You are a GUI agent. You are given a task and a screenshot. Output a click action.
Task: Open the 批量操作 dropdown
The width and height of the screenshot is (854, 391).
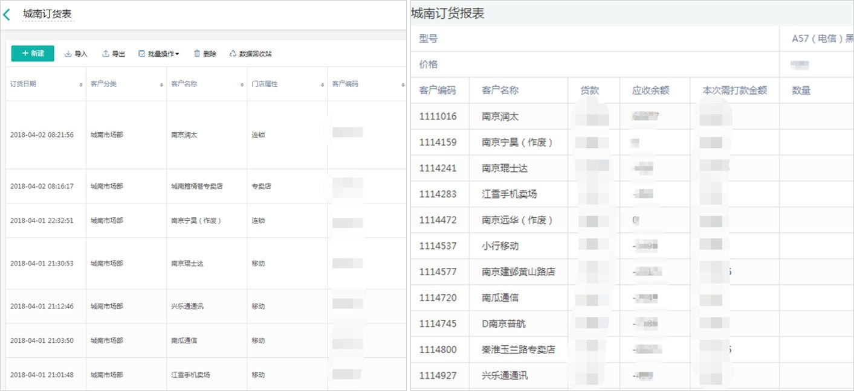coord(159,54)
